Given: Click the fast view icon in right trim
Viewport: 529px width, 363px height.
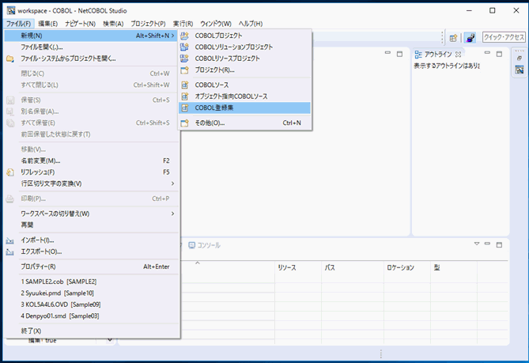Looking at the screenshot, I should coord(520,70).
